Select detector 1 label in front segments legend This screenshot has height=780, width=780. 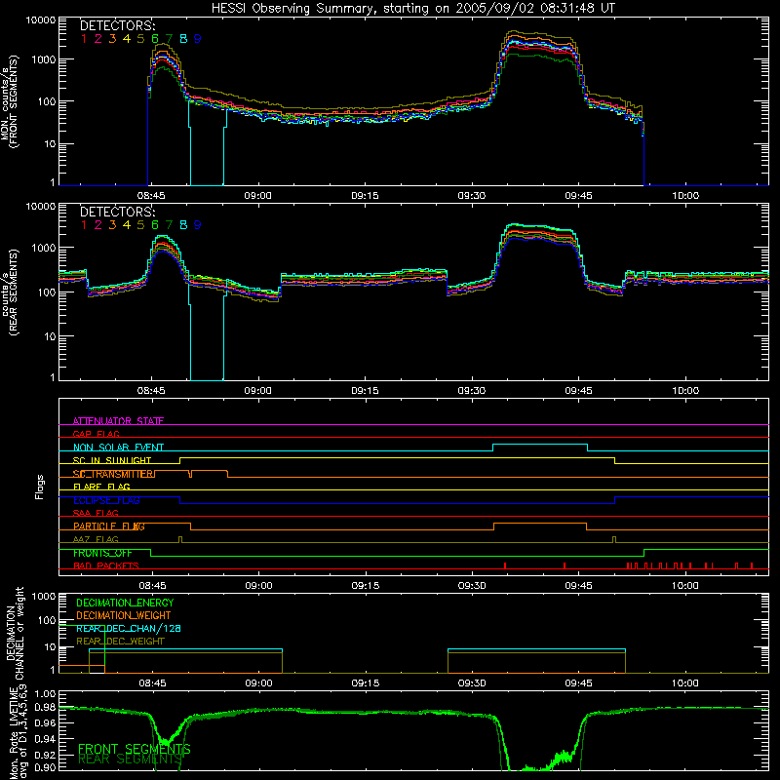coord(84,39)
